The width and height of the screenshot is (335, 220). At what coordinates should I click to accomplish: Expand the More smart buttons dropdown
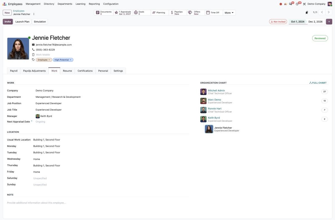pyautogui.click(x=229, y=13)
